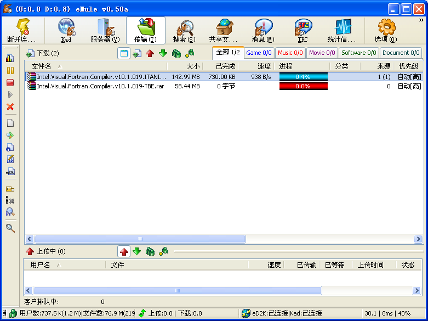
Task: Show downloads-only view icon in top pane
Action: click(x=137, y=53)
